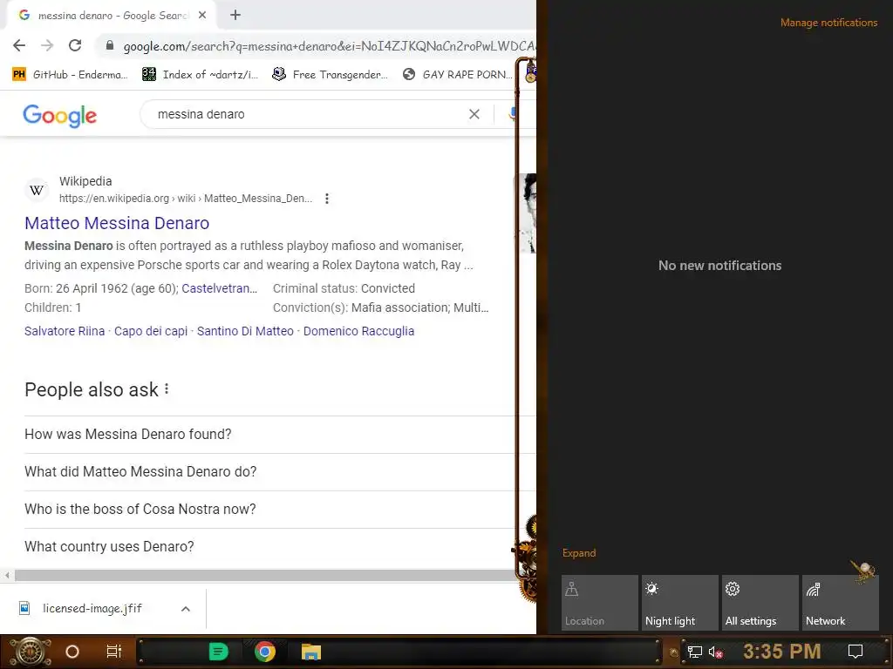The width and height of the screenshot is (893, 669).
Task: Open the Free Transgender bookmark
Action: [x=330, y=75]
